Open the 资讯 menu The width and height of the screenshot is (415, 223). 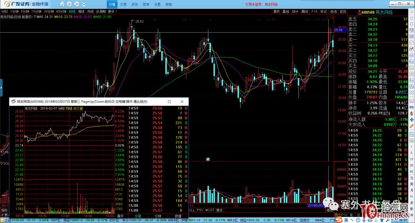tap(134, 4)
